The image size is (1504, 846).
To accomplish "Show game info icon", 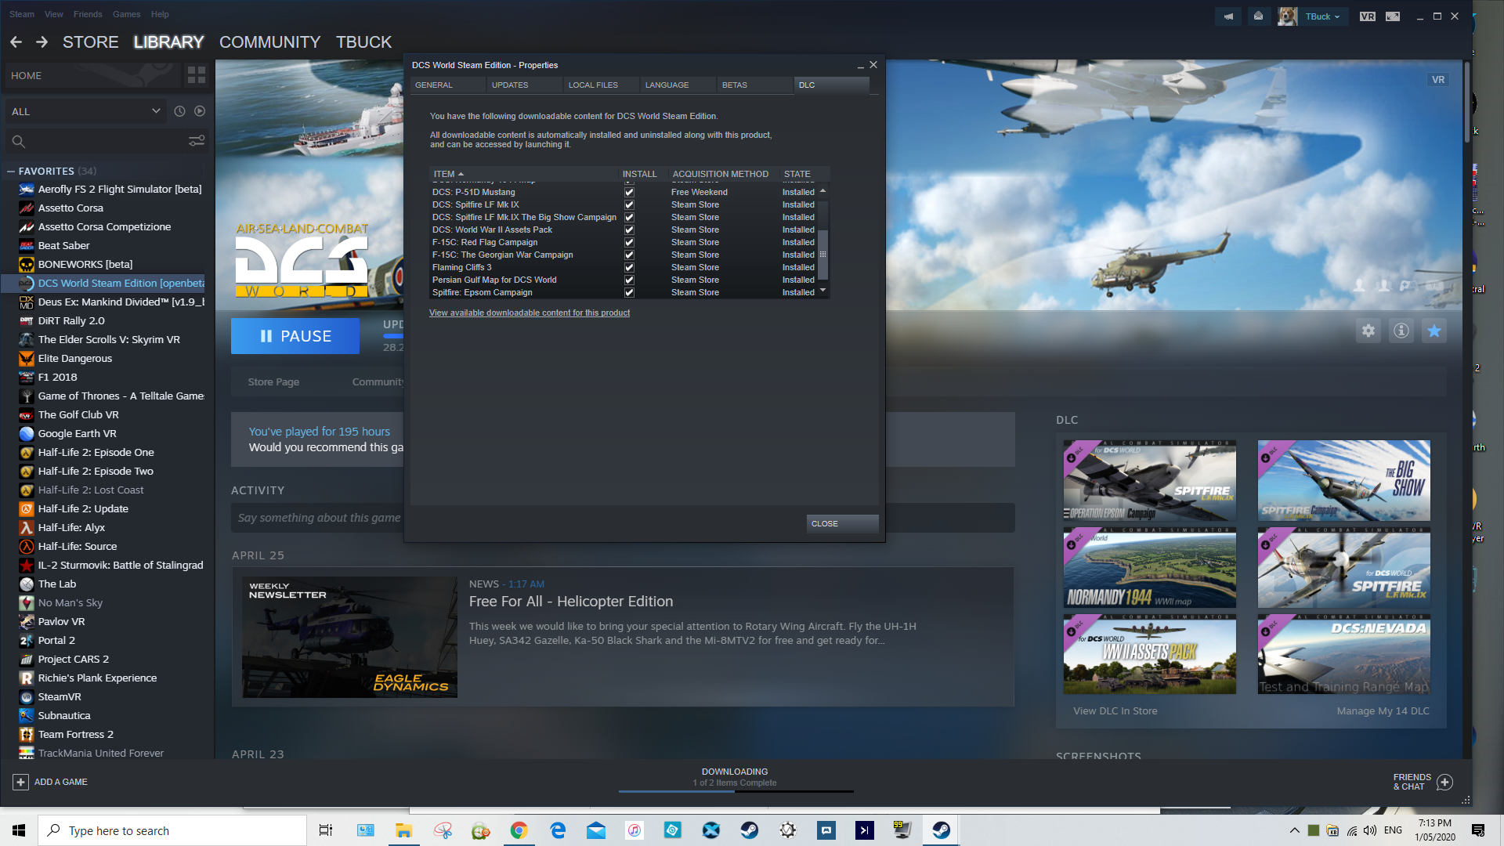I will click(x=1401, y=331).
